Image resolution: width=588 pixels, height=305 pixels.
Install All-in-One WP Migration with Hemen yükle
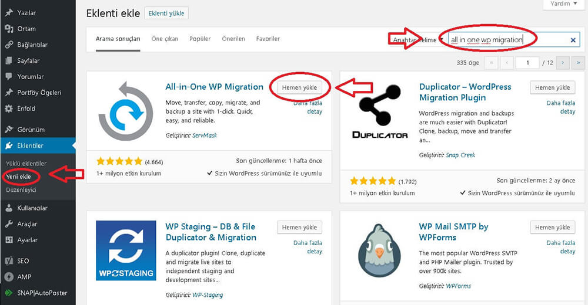click(x=300, y=87)
